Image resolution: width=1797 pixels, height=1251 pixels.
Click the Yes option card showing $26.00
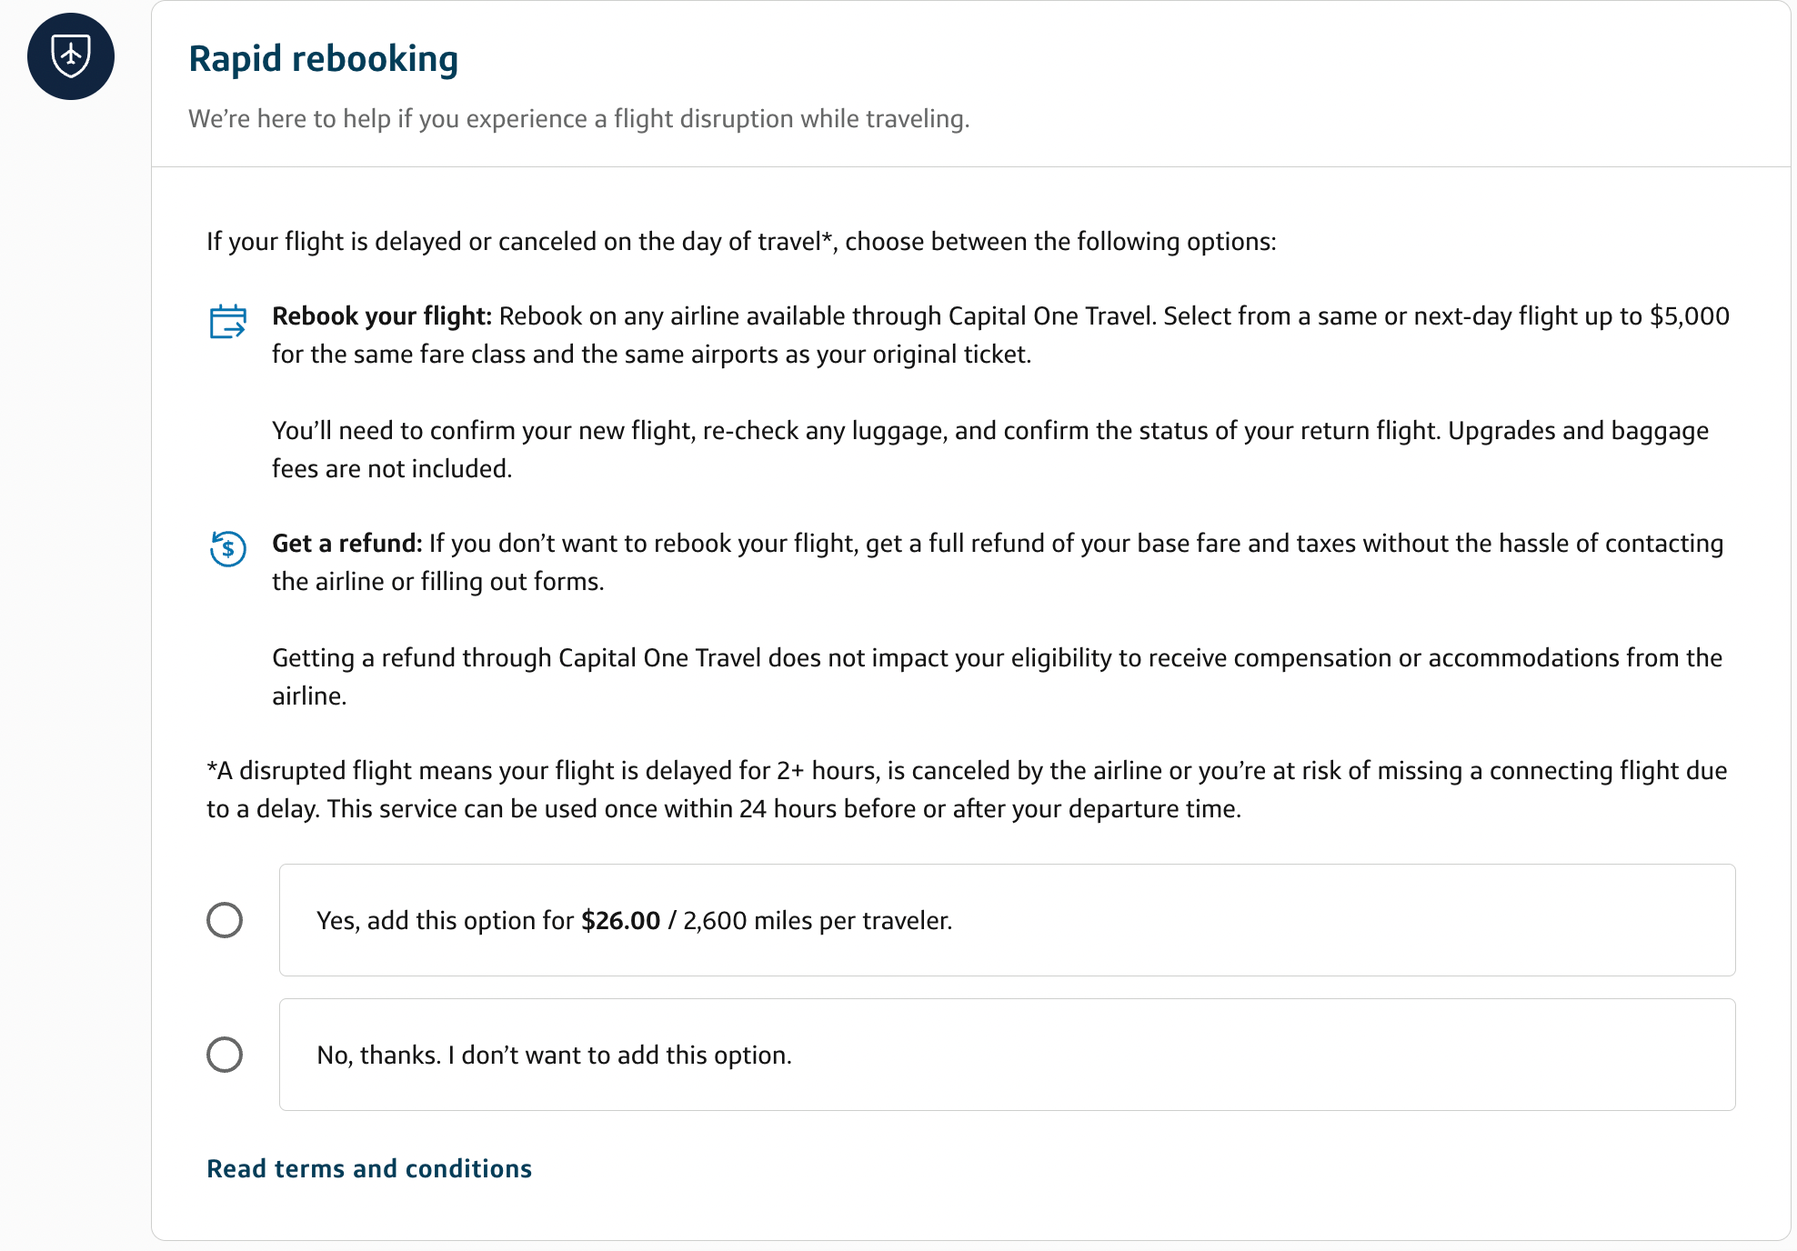[1008, 919]
